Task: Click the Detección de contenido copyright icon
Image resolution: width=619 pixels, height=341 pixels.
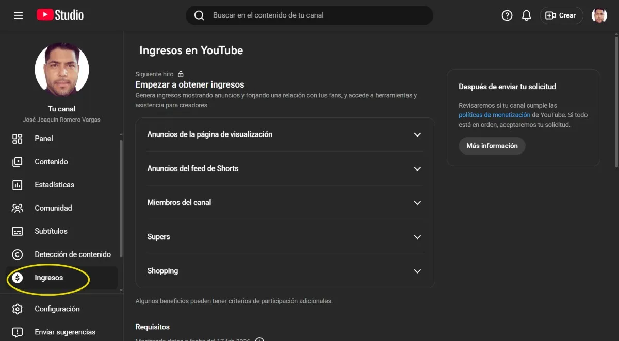Action: (x=18, y=254)
